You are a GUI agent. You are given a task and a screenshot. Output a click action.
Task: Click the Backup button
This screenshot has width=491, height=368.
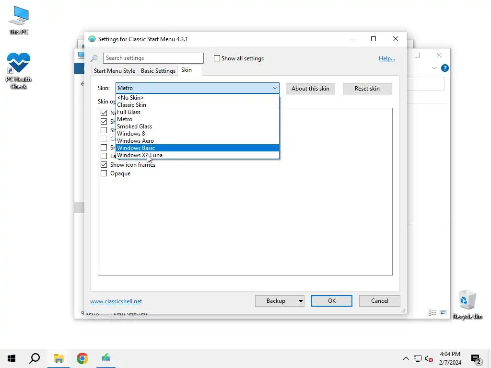(x=276, y=301)
